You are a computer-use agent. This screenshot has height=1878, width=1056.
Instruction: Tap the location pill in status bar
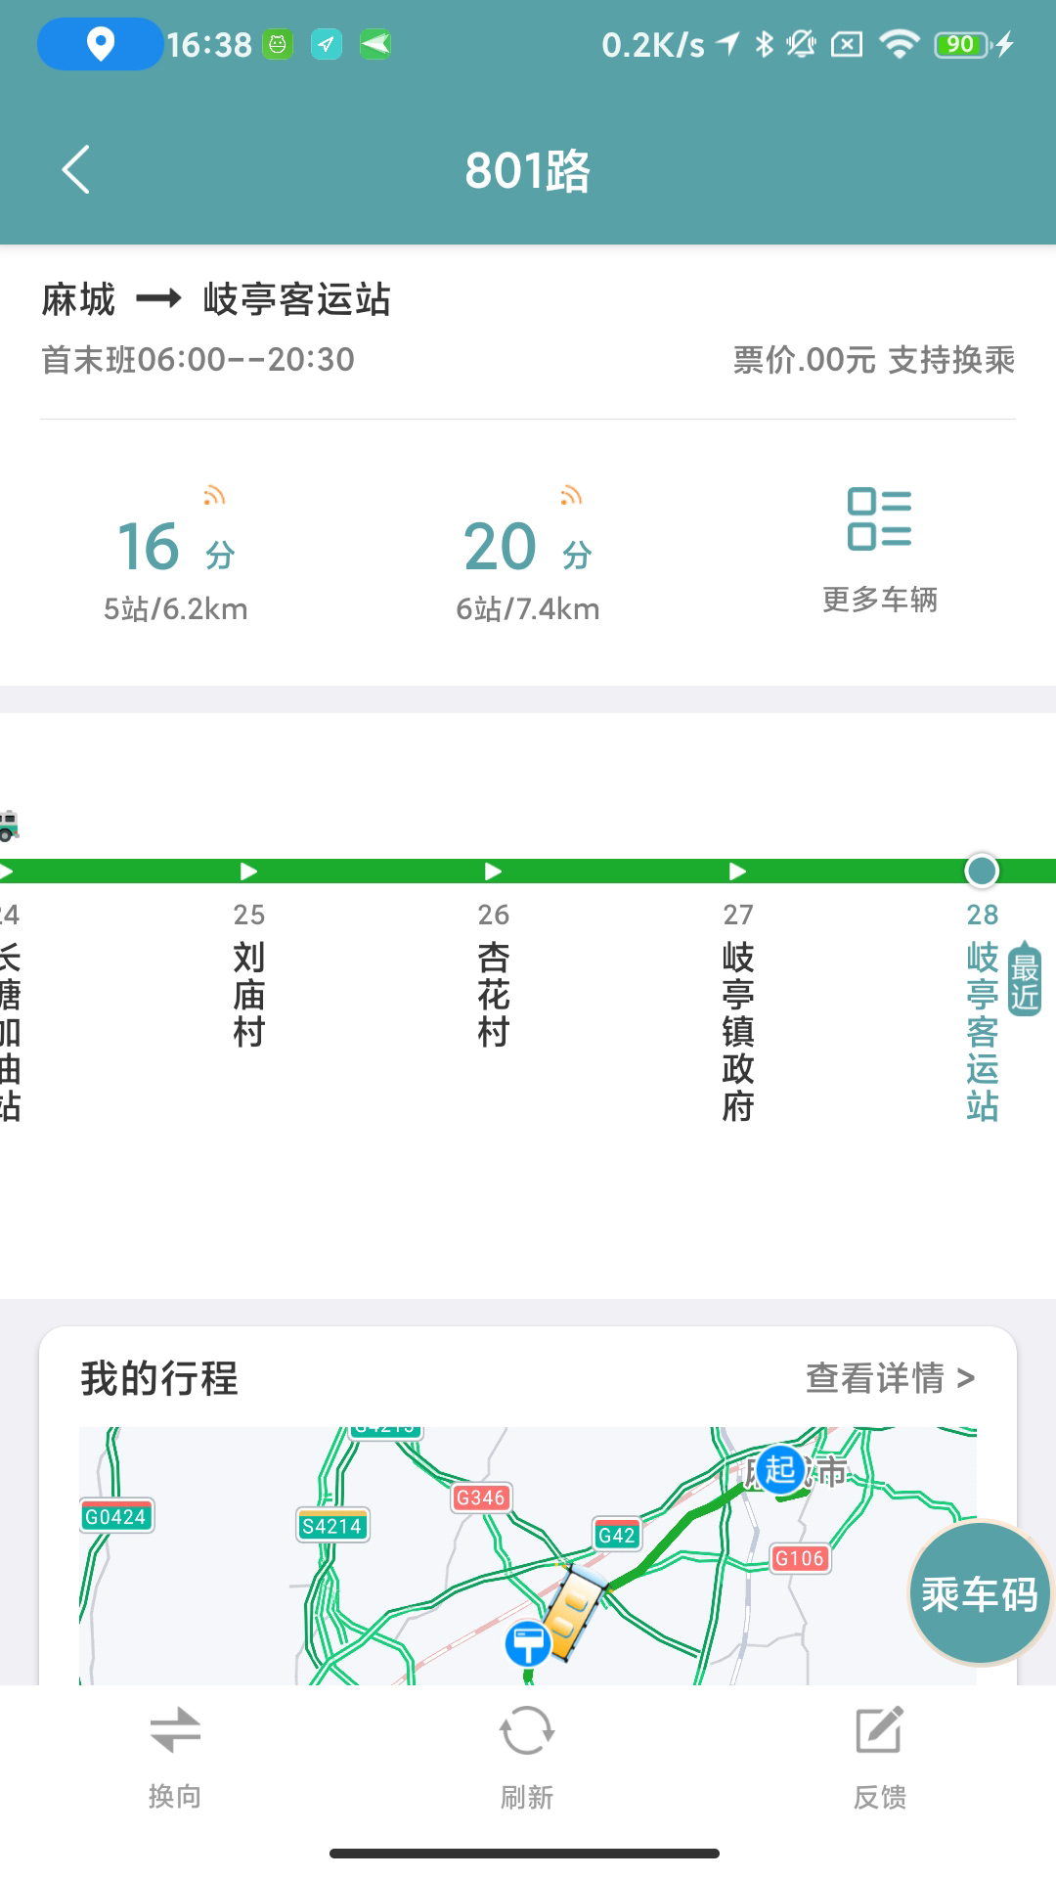[100, 44]
